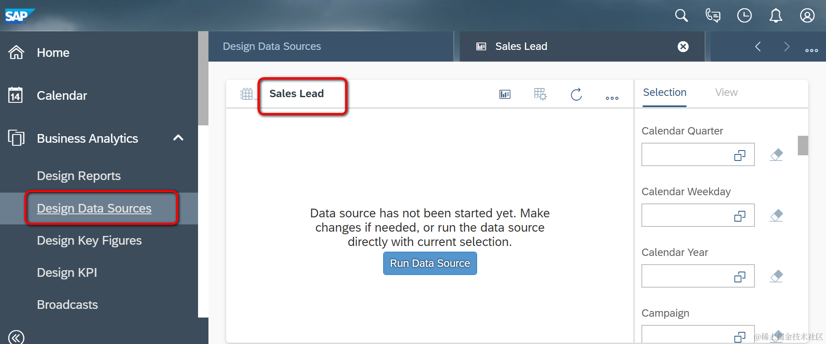This screenshot has height=344, width=826.
Task: Click the Sales Lead title text
Action: [x=296, y=94]
